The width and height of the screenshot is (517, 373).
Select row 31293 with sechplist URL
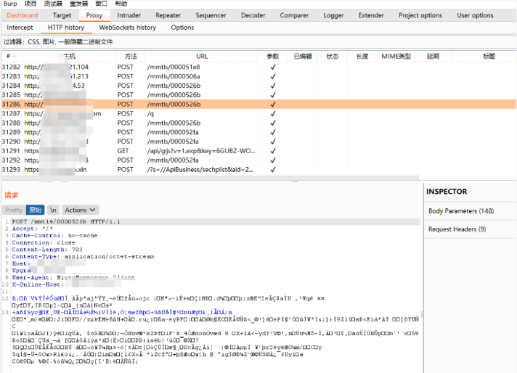(258, 170)
